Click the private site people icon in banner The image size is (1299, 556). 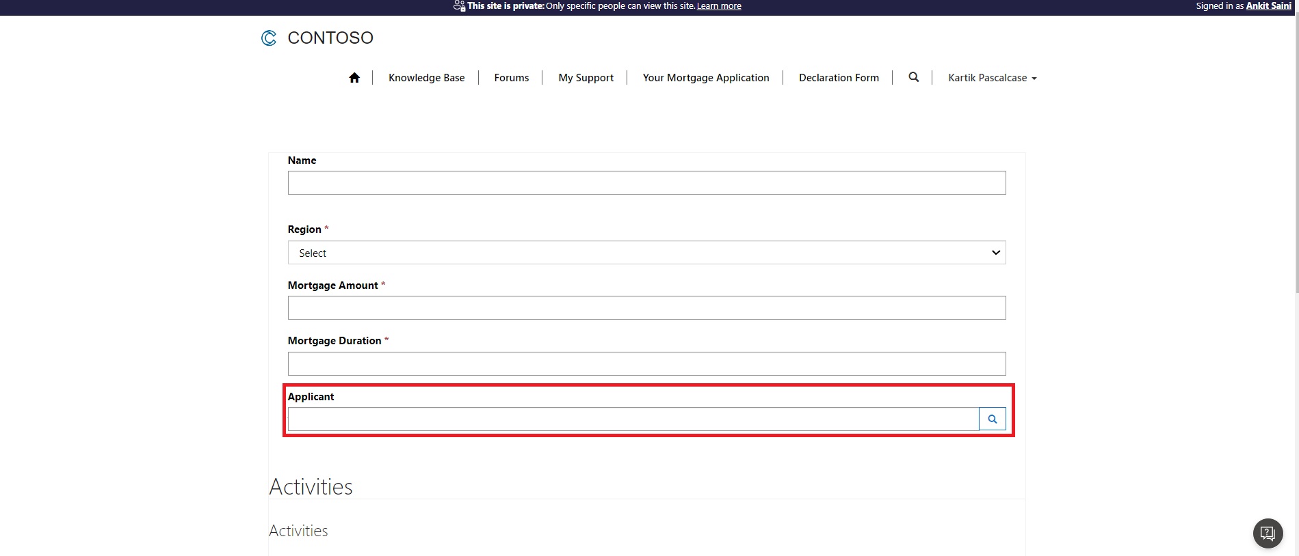point(459,6)
